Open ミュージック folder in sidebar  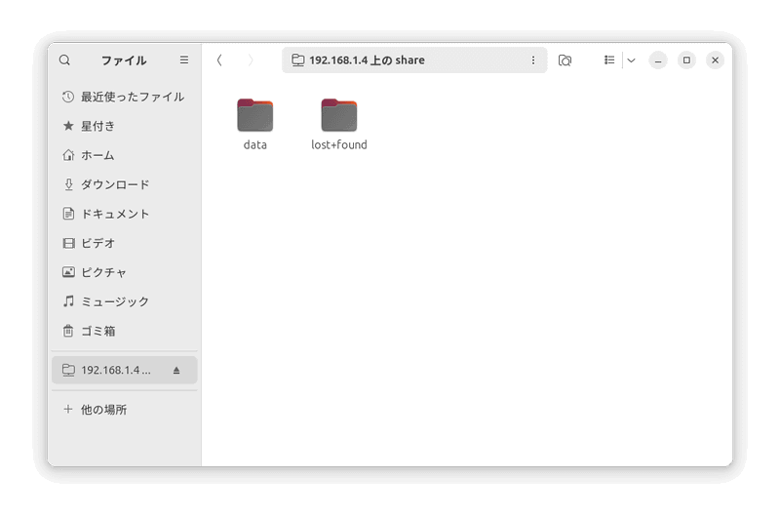pyautogui.click(x=125, y=301)
